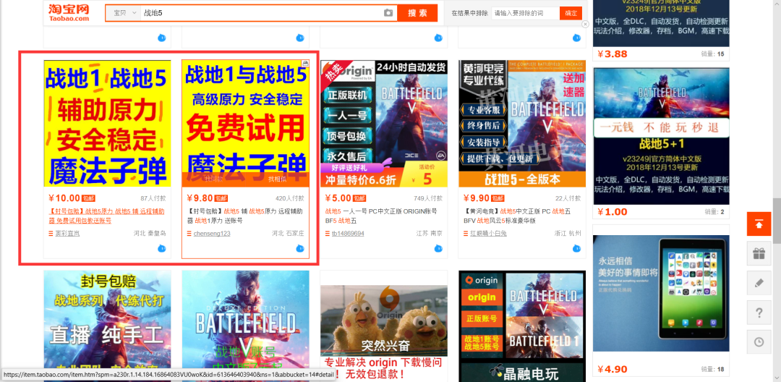Screen dimensions: 781x382
Task: Visit the shop tb14869694
Action: (x=348, y=234)
